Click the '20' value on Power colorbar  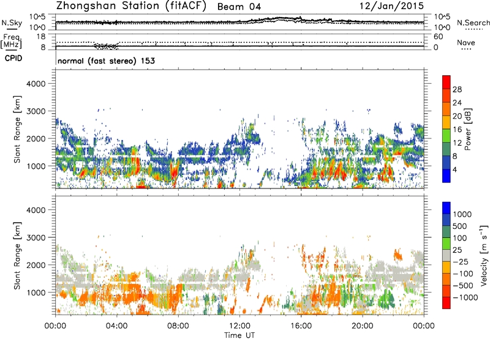click(457, 116)
